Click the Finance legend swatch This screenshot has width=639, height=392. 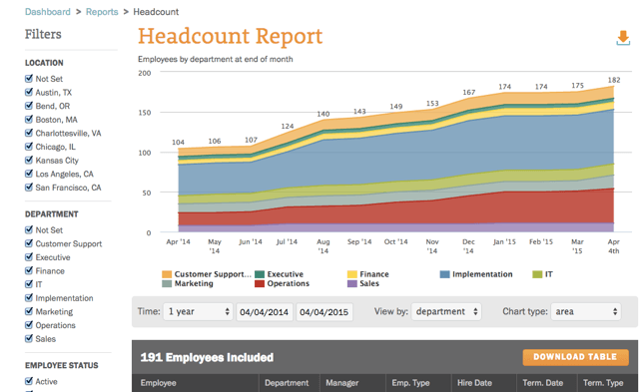352,274
